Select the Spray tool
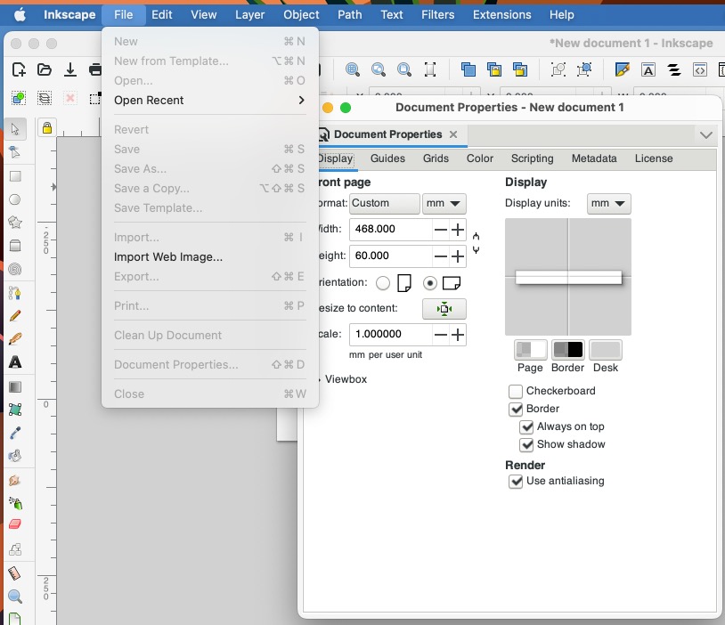Screen dimensions: 725x625 [15, 503]
